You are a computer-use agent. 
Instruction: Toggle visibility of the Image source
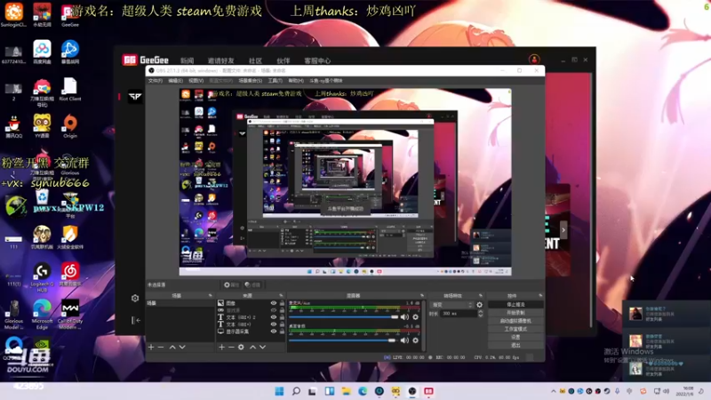tap(274, 303)
